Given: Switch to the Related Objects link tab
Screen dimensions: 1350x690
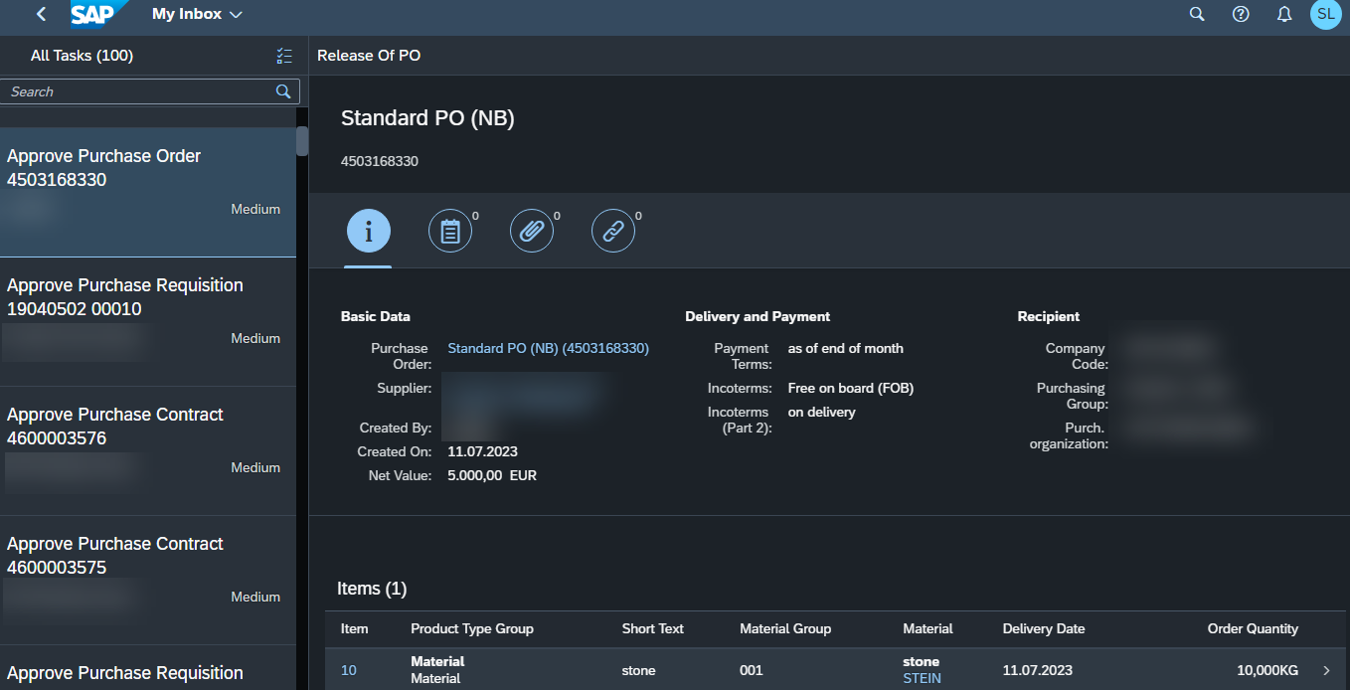Looking at the screenshot, I should pos(613,232).
